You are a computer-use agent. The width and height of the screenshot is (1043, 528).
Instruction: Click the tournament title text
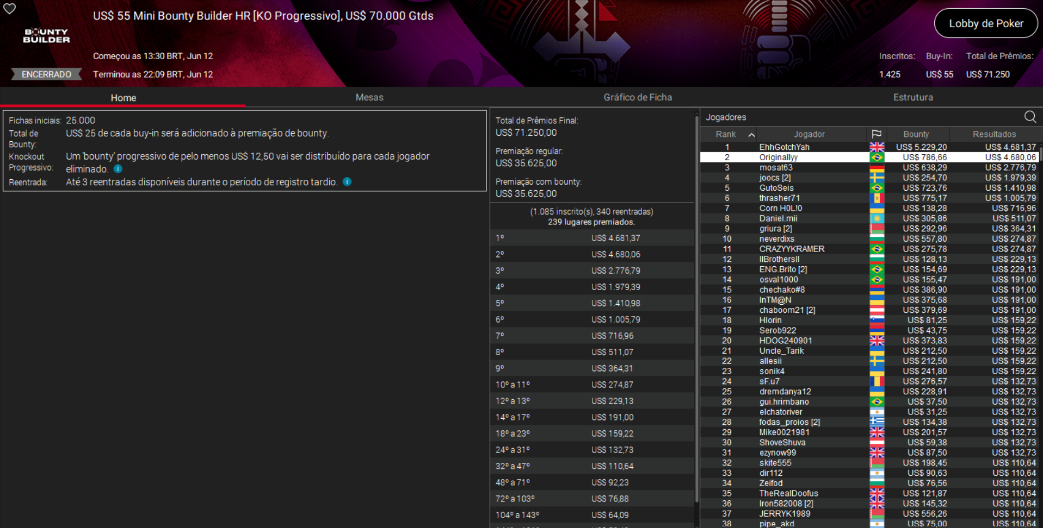[x=263, y=16]
